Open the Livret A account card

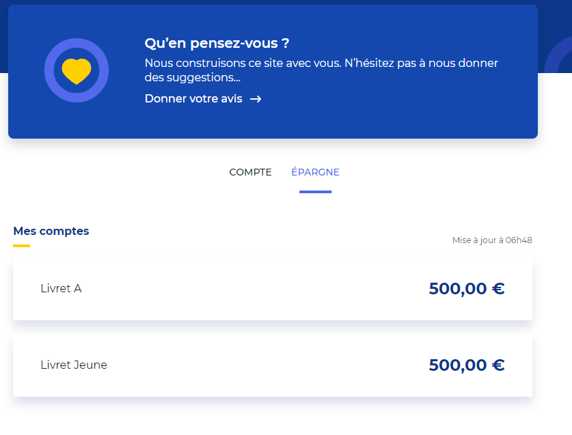coord(273,289)
